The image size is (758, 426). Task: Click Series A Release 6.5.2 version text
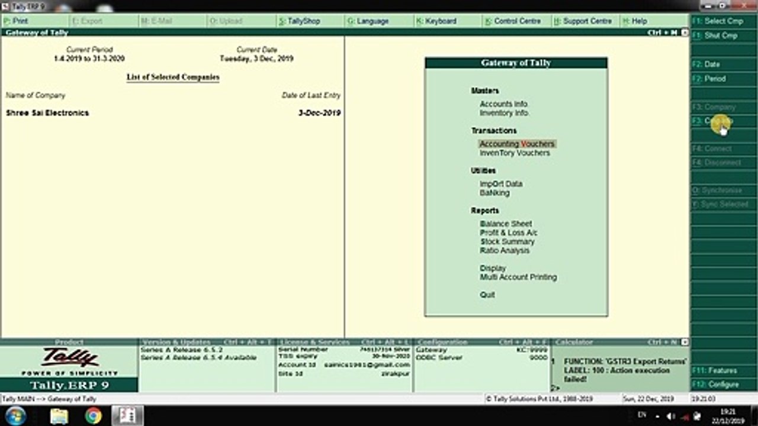(x=182, y=350)
